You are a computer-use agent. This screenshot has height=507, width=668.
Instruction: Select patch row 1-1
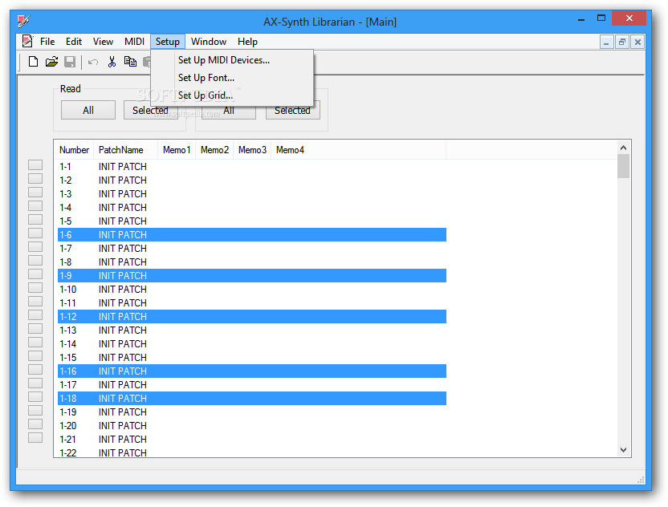252,166
